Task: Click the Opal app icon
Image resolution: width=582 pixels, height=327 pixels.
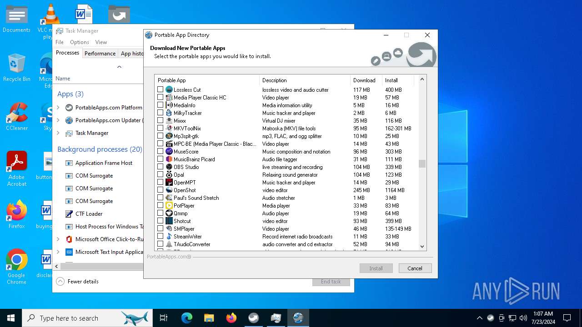Action: coord(169,174)
